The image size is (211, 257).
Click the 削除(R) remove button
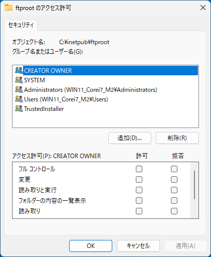tap(177, 138)
